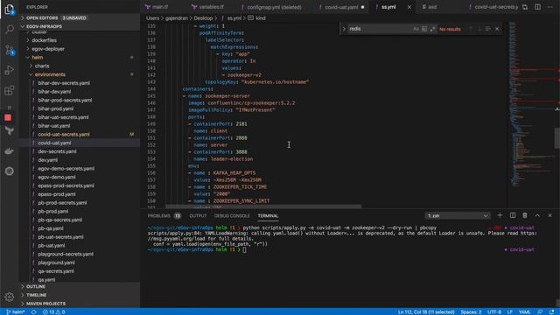Open notifications bell in status bar
Viewport: 560px width, 315px height.
[552, 311]
